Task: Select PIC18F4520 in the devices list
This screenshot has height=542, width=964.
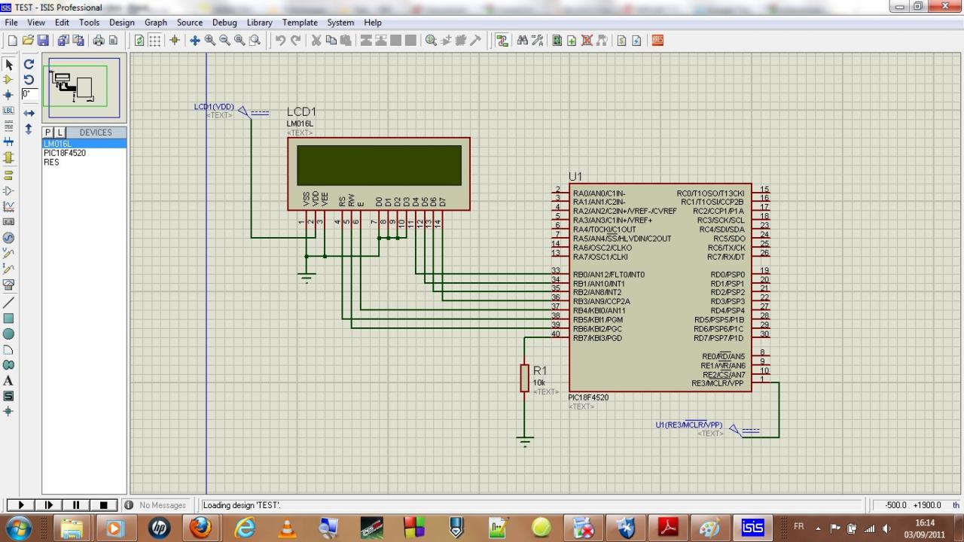Action: pos(65,153)
